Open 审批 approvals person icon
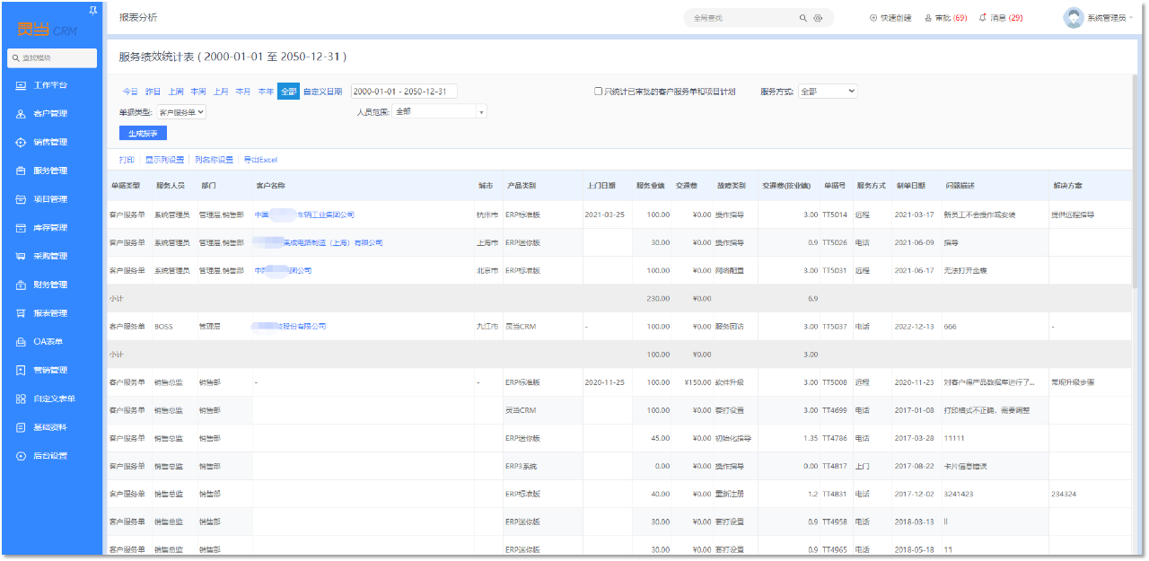This screenshot has height=561, width=1149. pyautogui.click(x=928, y=18)
